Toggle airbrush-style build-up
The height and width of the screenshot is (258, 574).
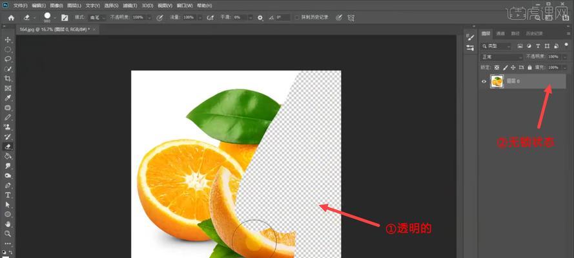(x=210, y=17)
